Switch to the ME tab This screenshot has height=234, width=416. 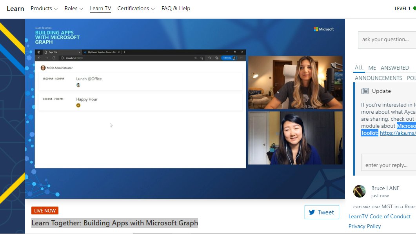tap(372, 68)
